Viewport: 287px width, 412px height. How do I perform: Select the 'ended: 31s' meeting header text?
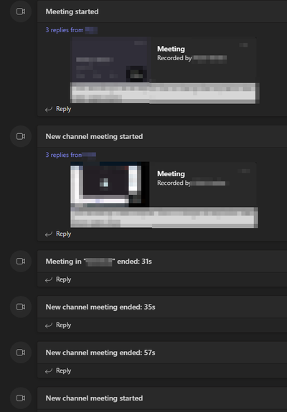[98, 262]
